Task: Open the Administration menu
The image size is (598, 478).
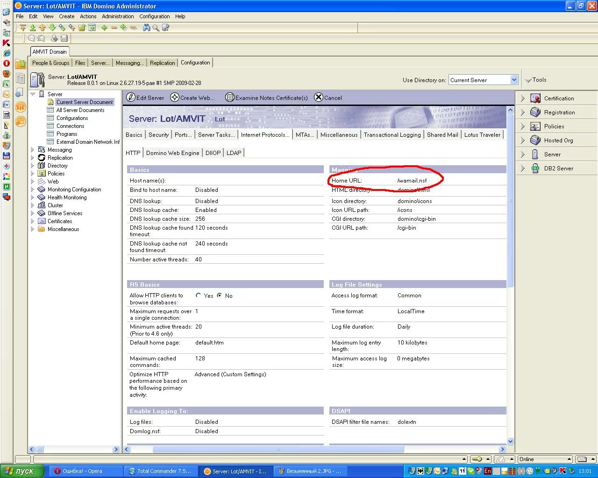Action: coord(118,16)
